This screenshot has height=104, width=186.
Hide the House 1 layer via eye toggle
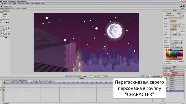(165, 70)
